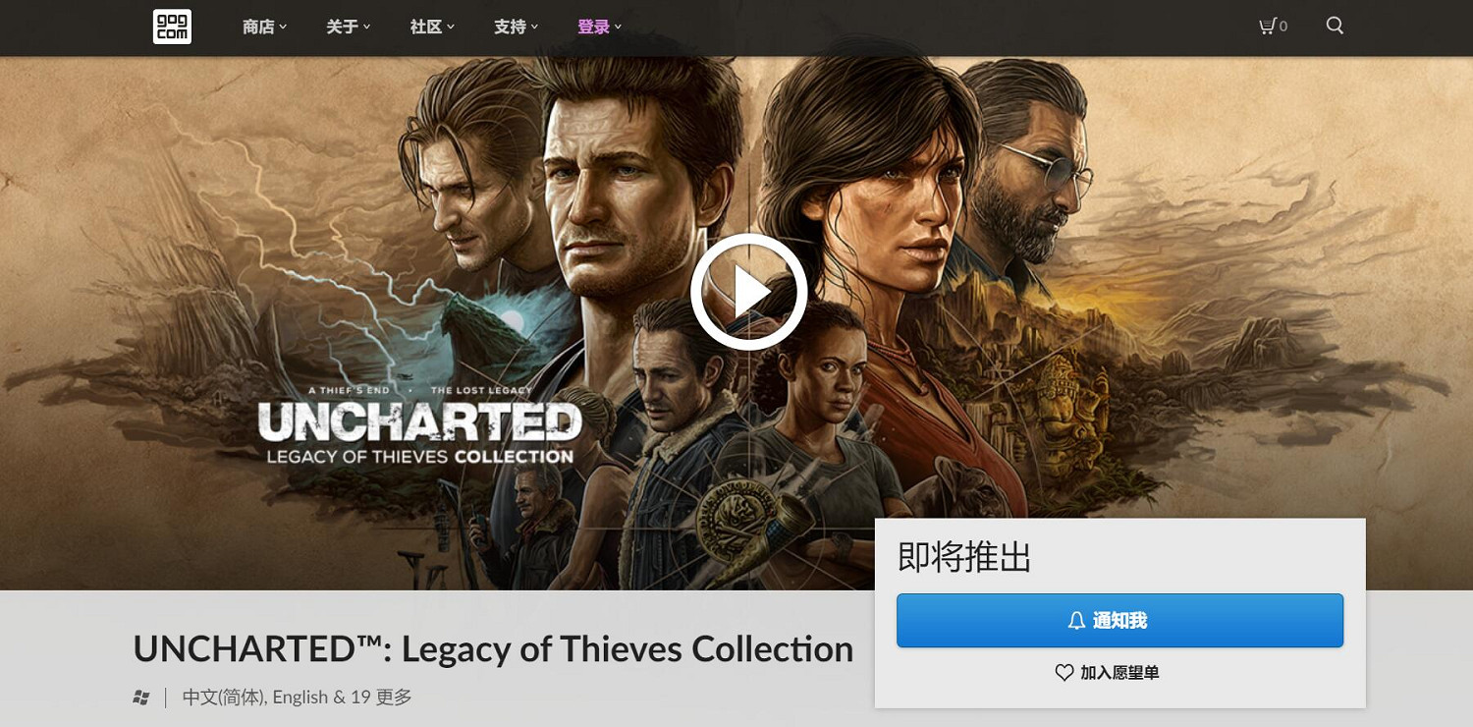The image size is (1473, 727).
Task: Click the 中文(简体), English language text
Action: pyautogui.click(x=255, y=698)
